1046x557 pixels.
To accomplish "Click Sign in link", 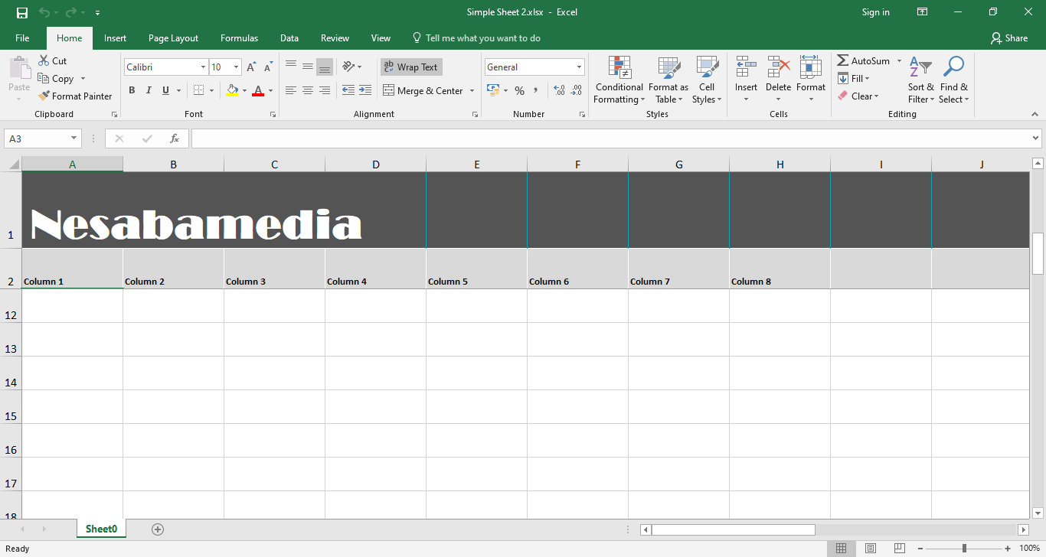I will (875, 12).
